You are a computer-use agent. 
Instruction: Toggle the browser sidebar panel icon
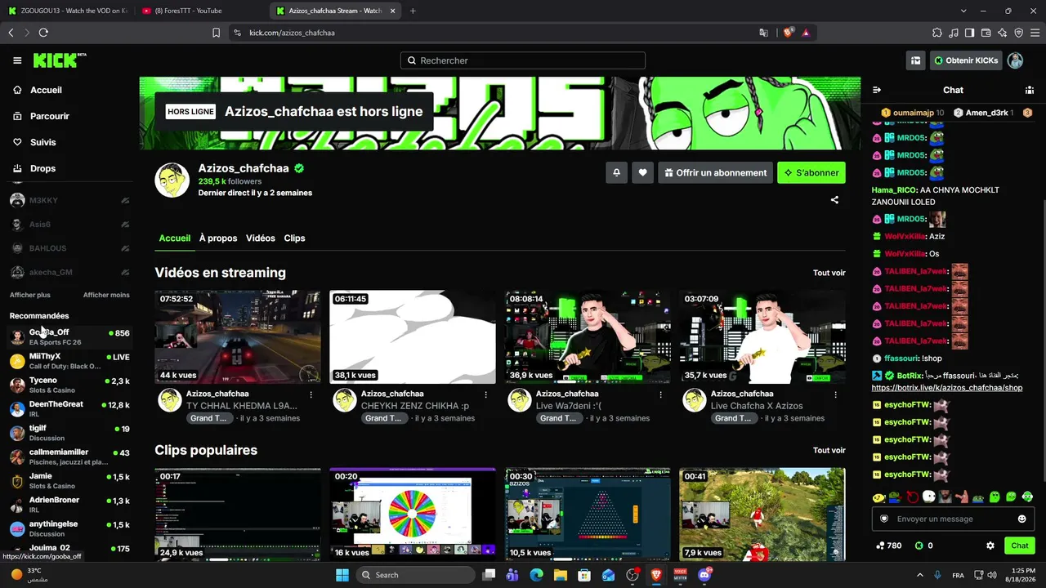(969, 33)
